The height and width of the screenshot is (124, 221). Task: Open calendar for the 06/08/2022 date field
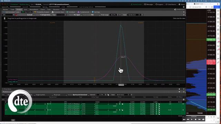pos(139,15)
